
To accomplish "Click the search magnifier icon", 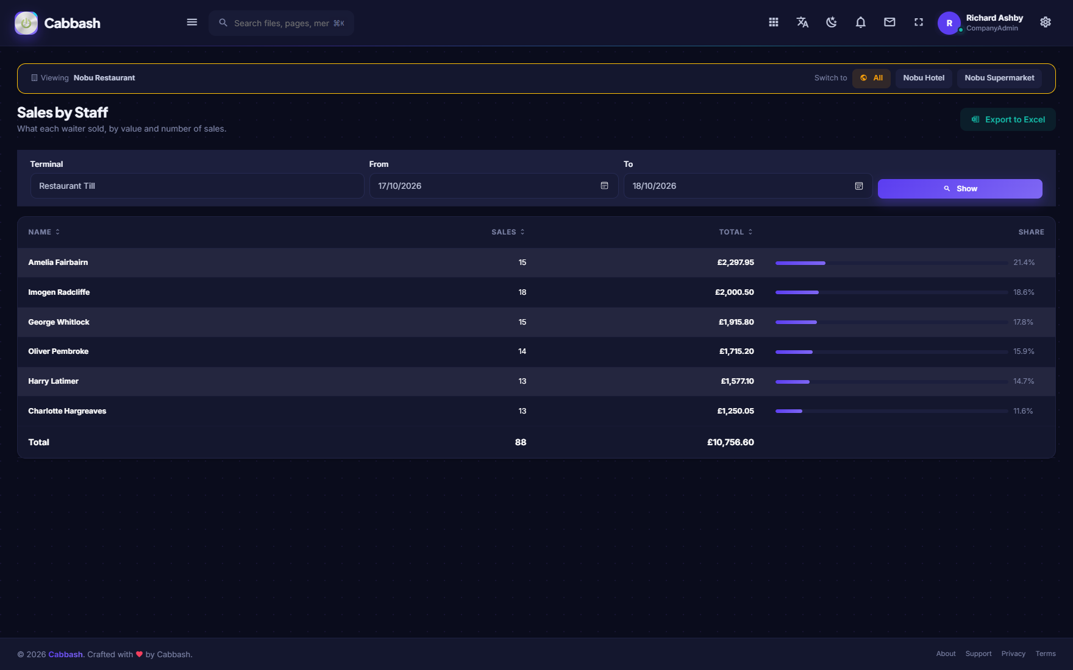I will [x=223, y=23].
